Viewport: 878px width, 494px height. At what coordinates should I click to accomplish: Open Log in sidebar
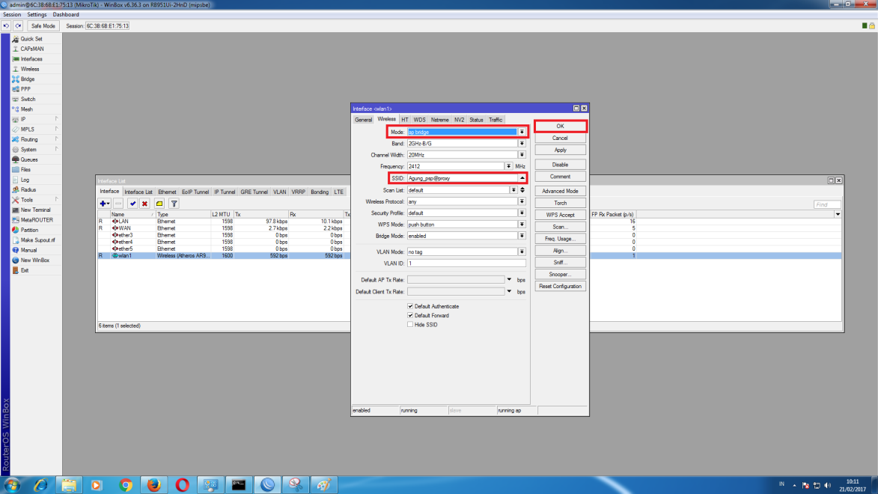coord(25,180)
